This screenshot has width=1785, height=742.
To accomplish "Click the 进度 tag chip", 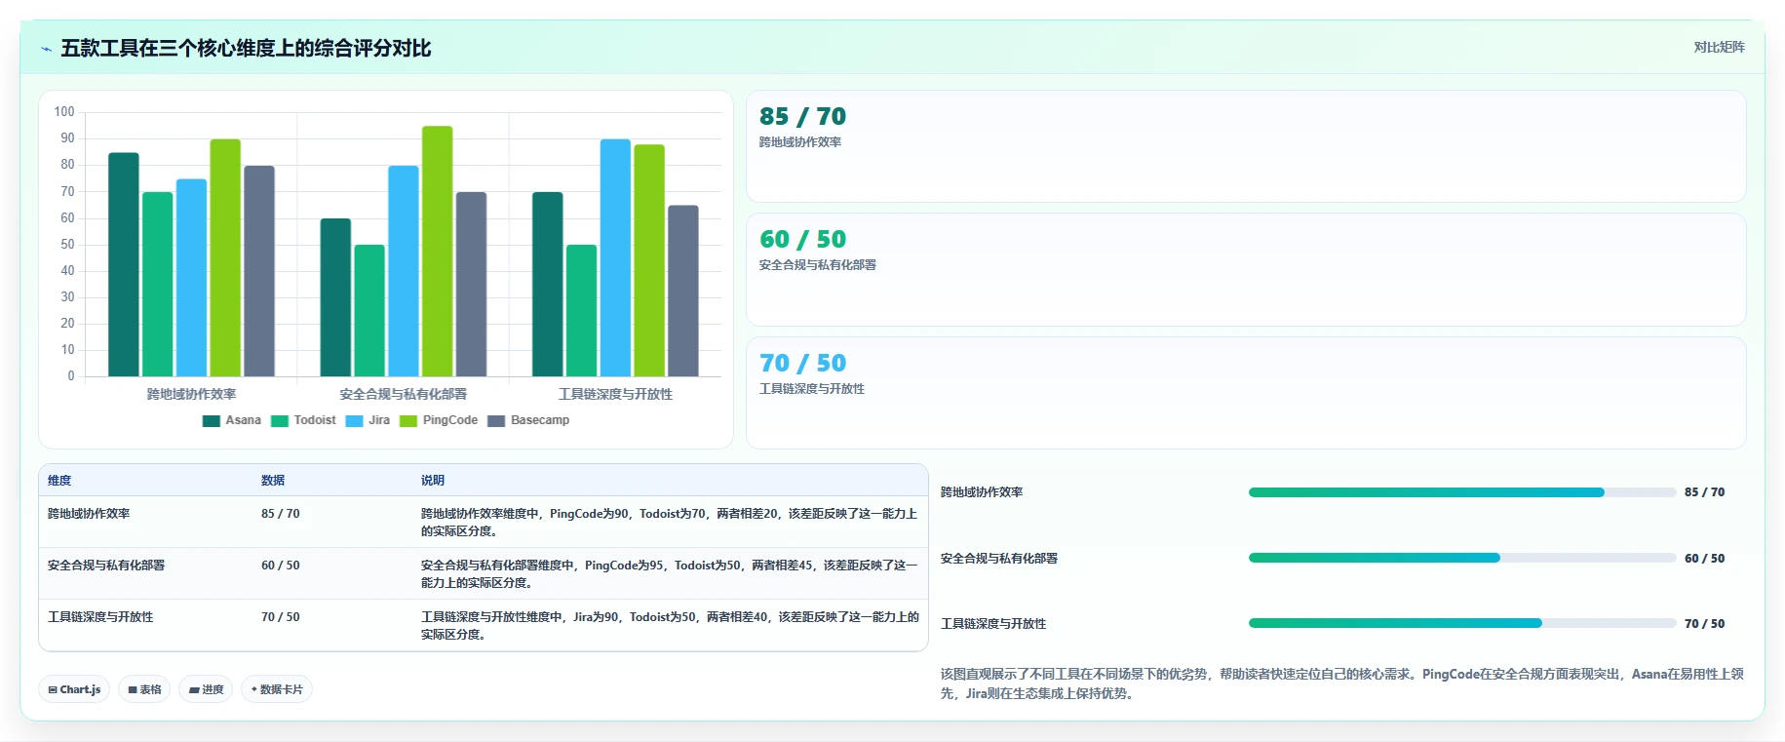I will (206, 689).
